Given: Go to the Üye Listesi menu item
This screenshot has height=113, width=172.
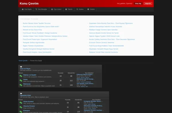Looking at the screenshot, I should (x=56, y=9).
